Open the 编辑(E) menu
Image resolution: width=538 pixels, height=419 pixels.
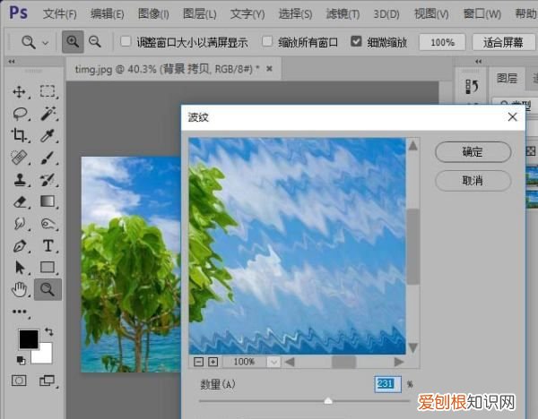[107, 14]
